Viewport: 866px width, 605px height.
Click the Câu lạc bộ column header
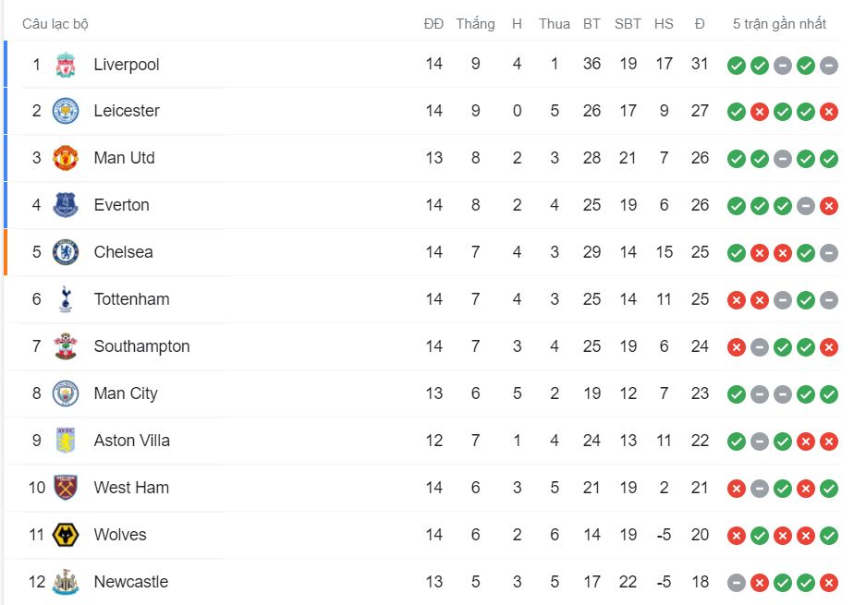(x=55, y=24)
